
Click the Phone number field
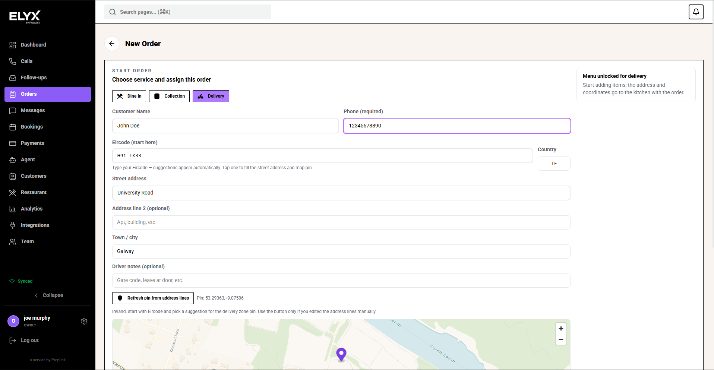click(x=457, y=126)
